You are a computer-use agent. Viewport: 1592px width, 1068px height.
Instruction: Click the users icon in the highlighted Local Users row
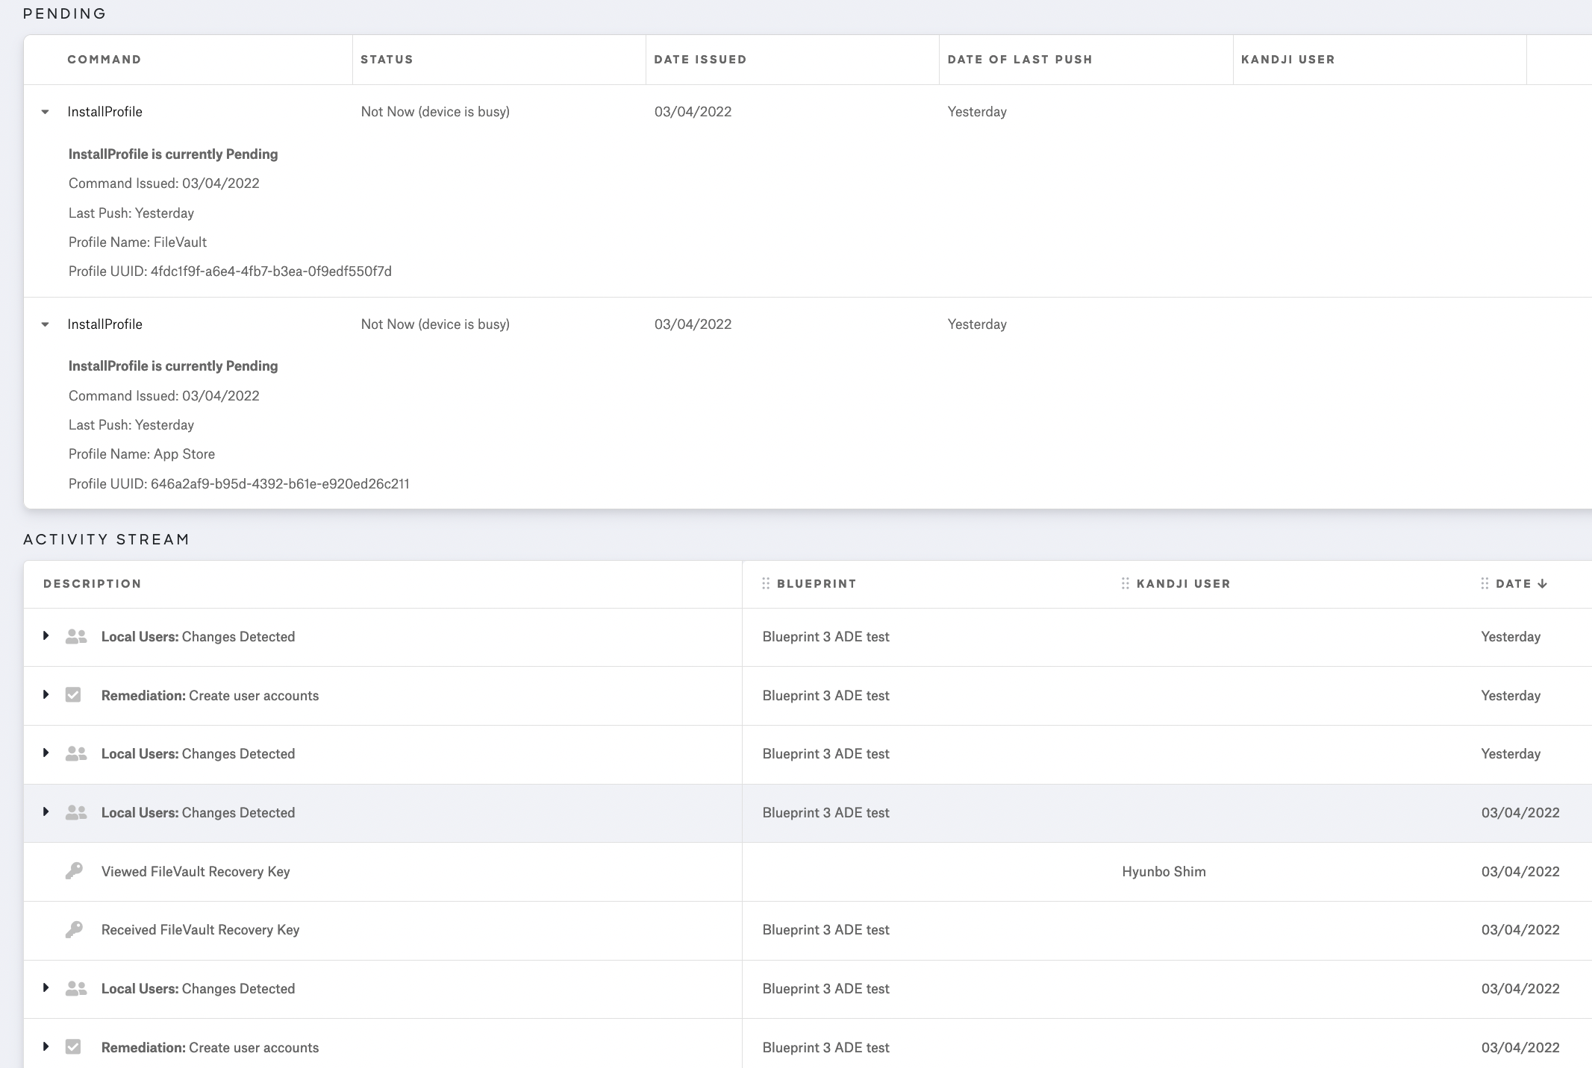(x=76, y=813)
